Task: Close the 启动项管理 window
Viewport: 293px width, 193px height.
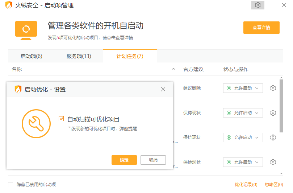Action: (x=284, y=5)
